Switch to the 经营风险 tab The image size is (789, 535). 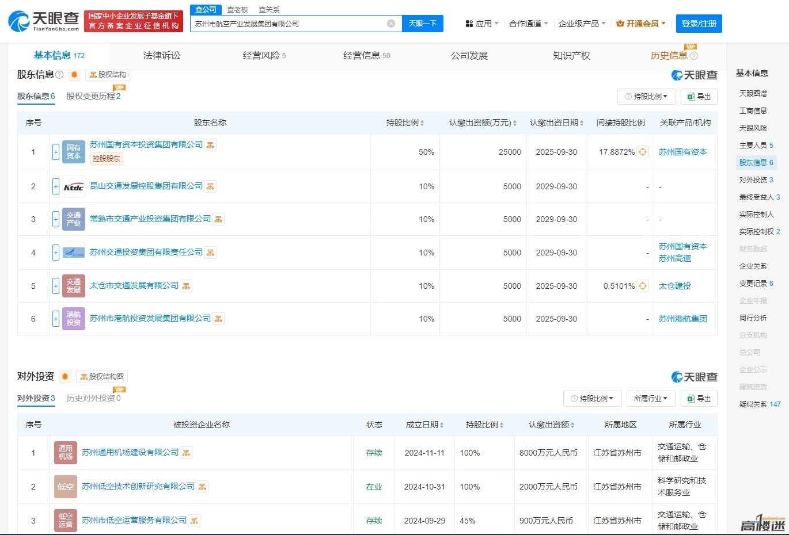coord(264,56)
